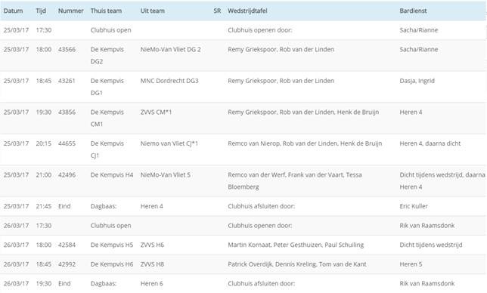Select match number 43856 row
Viewport: 487px width, 293px height.
243,118
